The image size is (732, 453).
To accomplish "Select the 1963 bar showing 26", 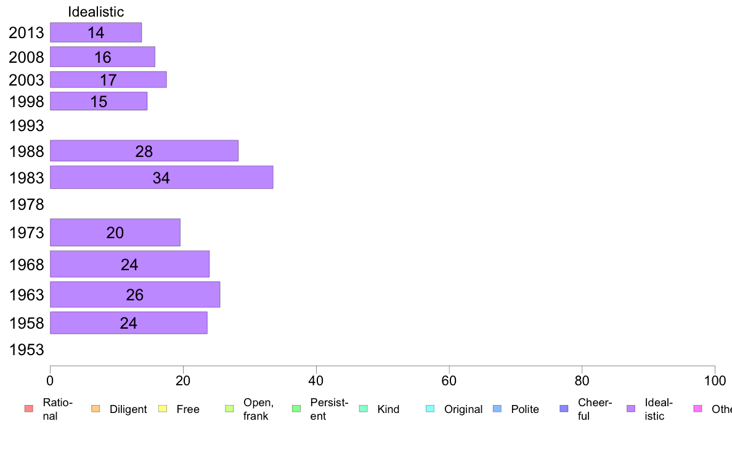I will point(135,294).
